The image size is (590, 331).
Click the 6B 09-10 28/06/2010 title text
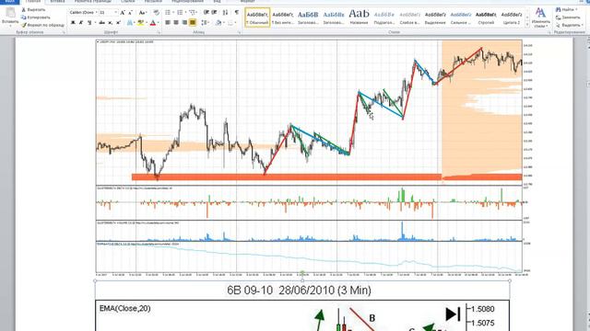pyautogui.click(x=299, y=291)
